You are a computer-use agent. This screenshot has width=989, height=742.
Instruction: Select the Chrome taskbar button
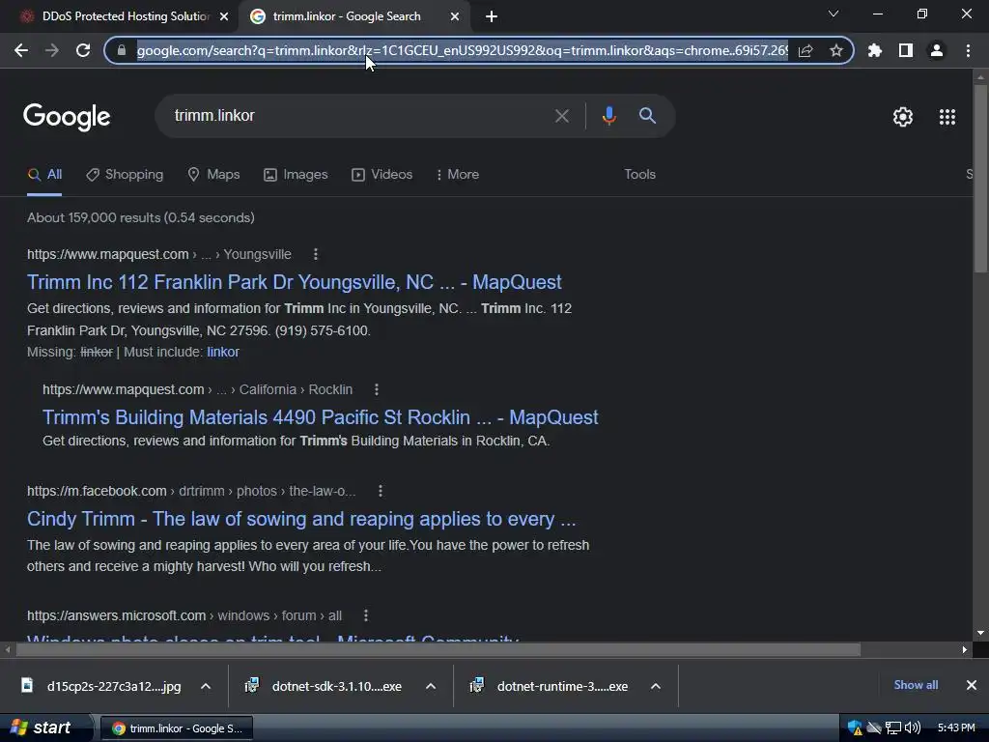(177, 728)
